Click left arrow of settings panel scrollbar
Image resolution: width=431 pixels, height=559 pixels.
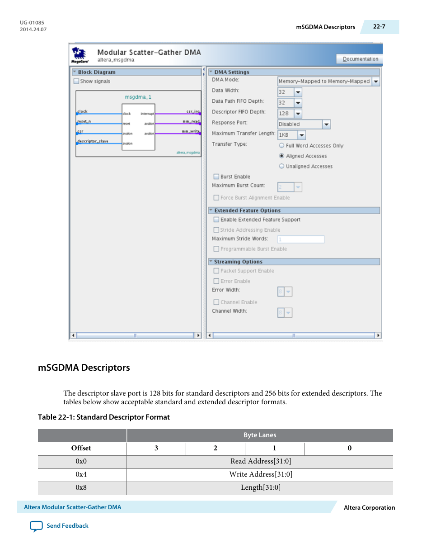(210, 335)
